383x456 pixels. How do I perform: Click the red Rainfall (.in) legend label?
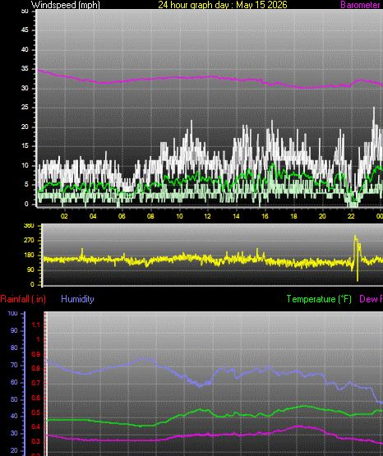[x=23, y=299]
